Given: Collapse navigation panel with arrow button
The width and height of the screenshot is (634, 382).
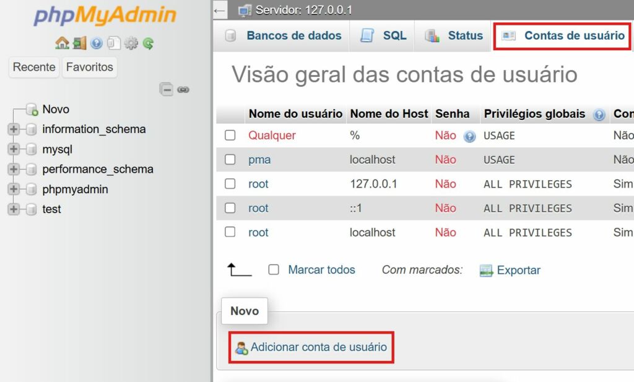Looking at the screenshot, I should pos(220,10).
